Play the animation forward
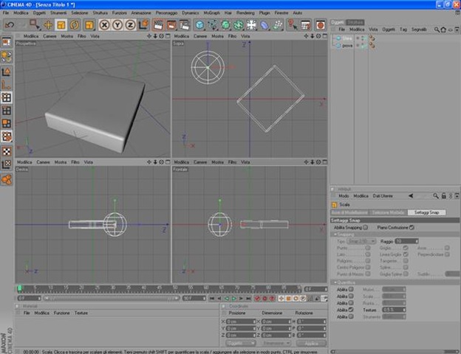Screen dimensions: 461x354 (x=234, y=299)
